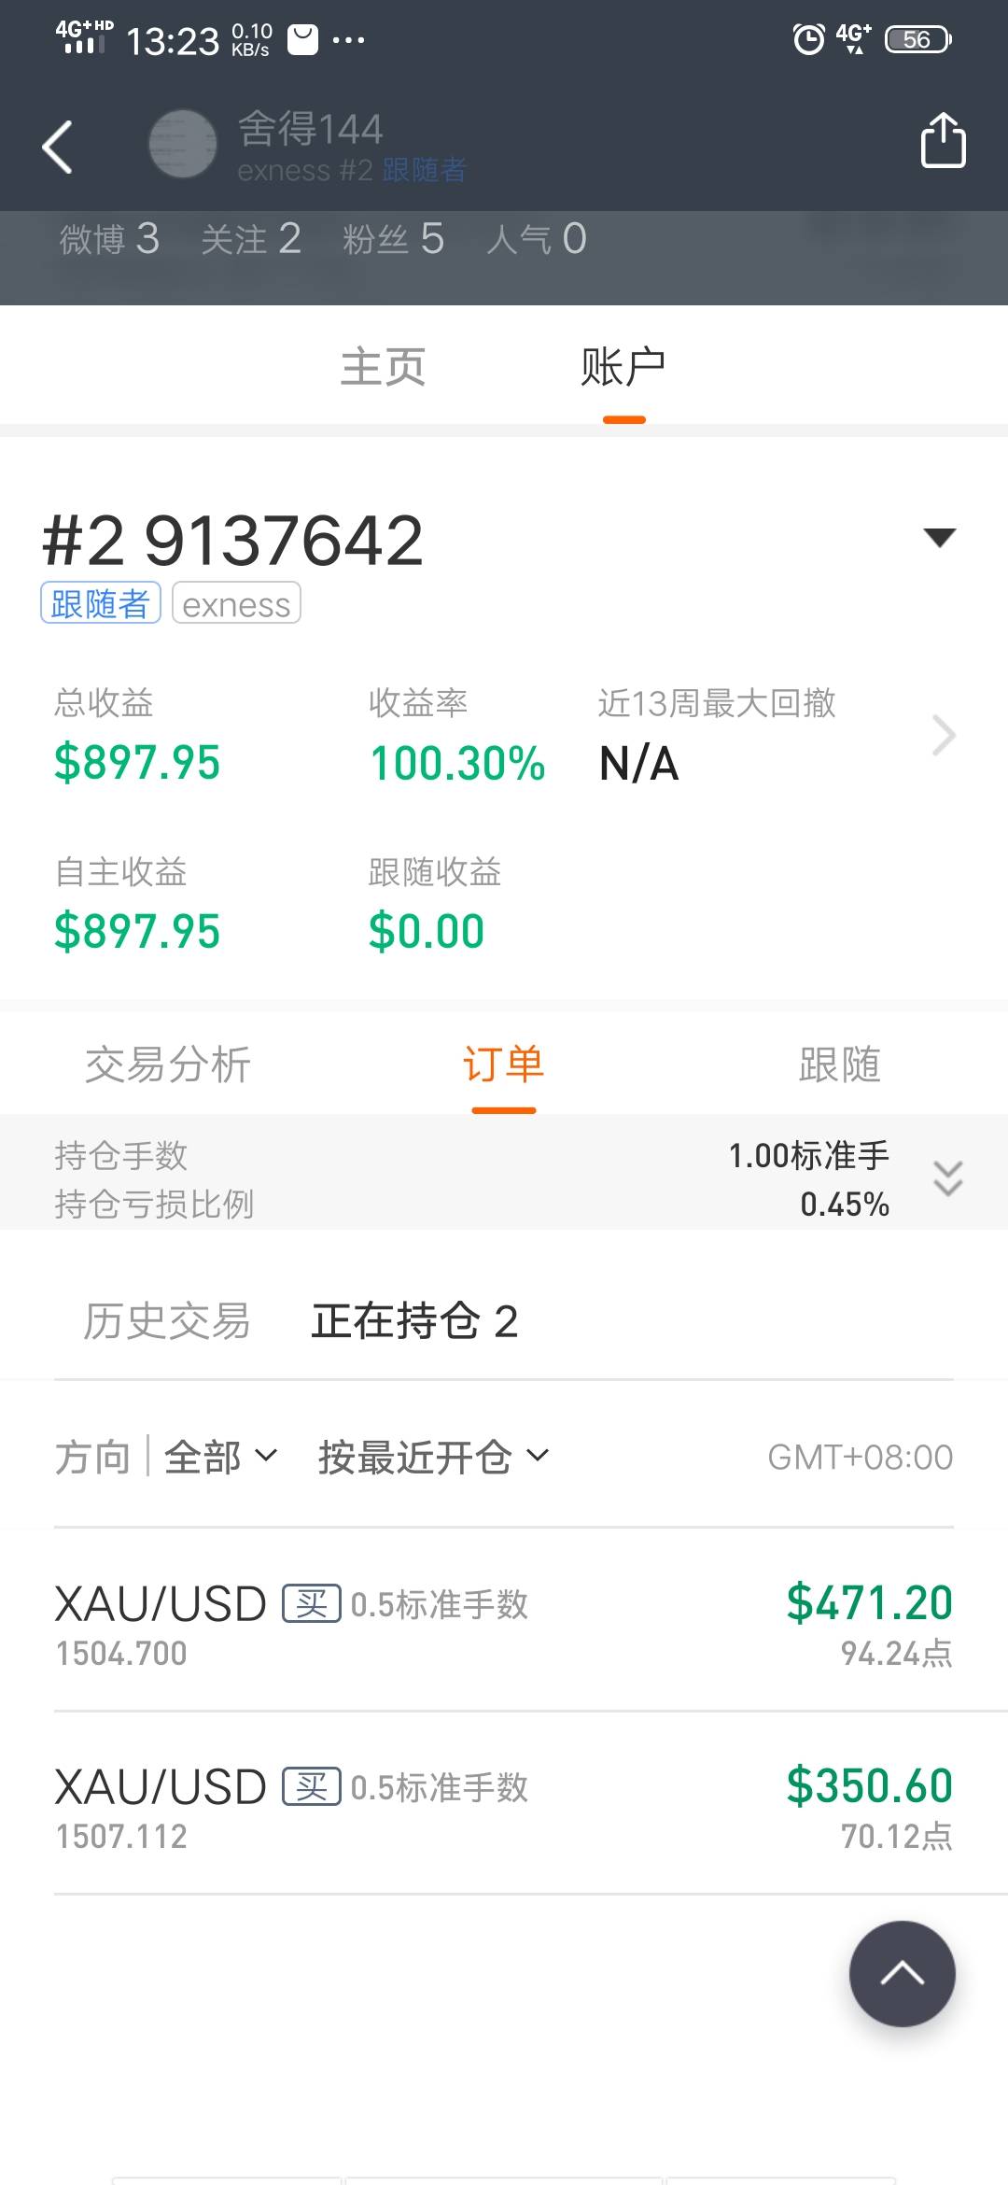Tap the 粉丝 5 followers count
Image resolution: width=1008 pixels, height=2185 pixels.
coord(393,239)
